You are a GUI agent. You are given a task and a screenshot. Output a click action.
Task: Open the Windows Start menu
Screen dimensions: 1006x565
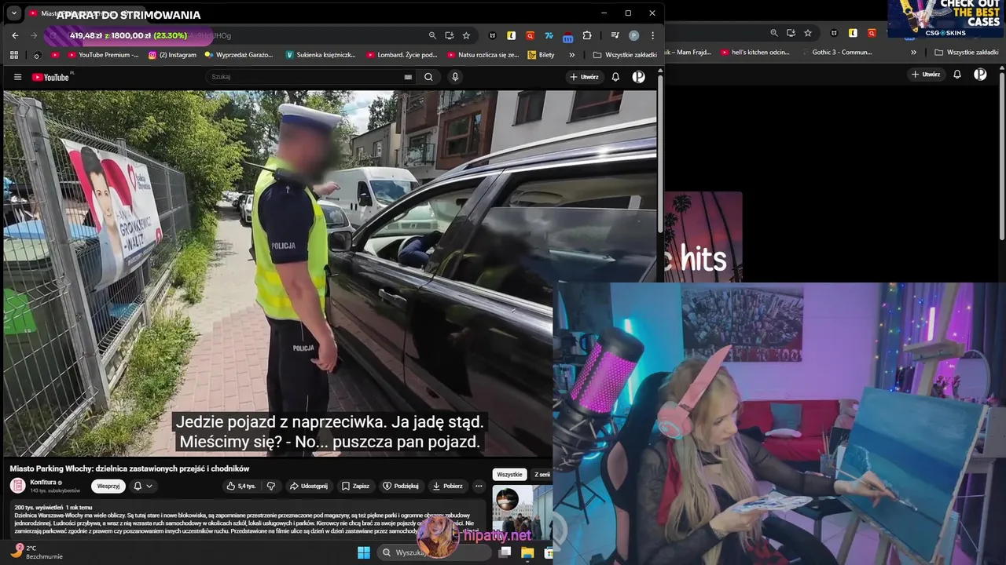(364, 552)
